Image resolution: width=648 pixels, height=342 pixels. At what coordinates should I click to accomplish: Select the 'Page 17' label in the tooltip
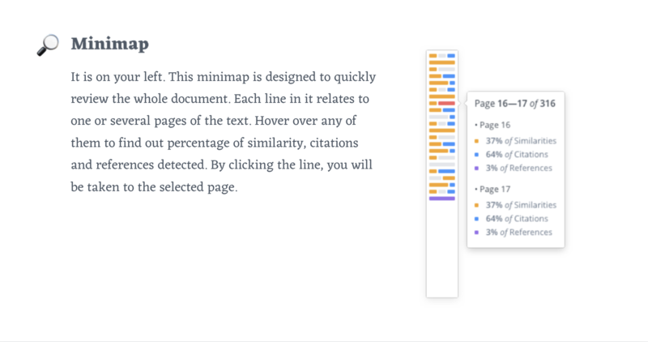coord(495,189)
